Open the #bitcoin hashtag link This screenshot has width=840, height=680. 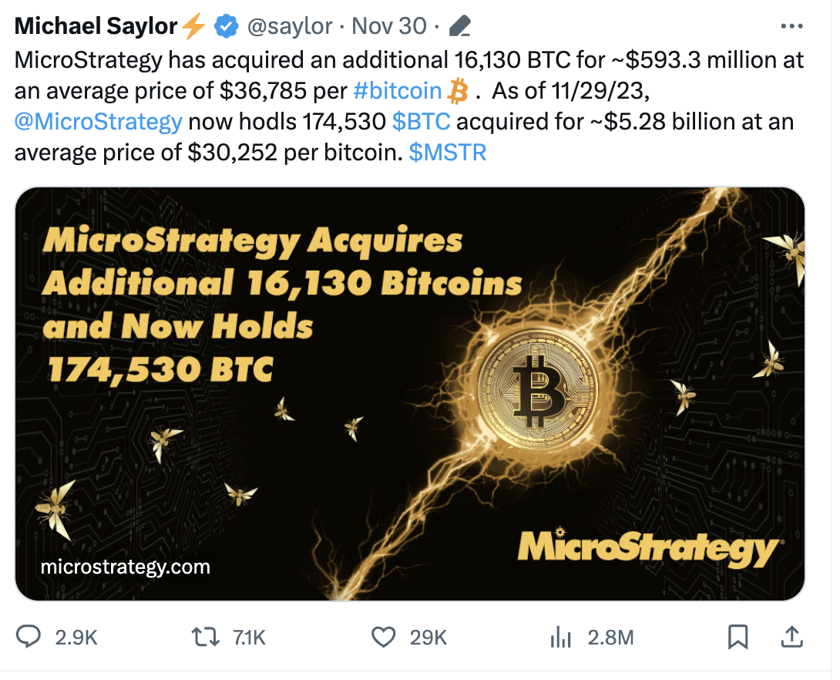point(398,90)
